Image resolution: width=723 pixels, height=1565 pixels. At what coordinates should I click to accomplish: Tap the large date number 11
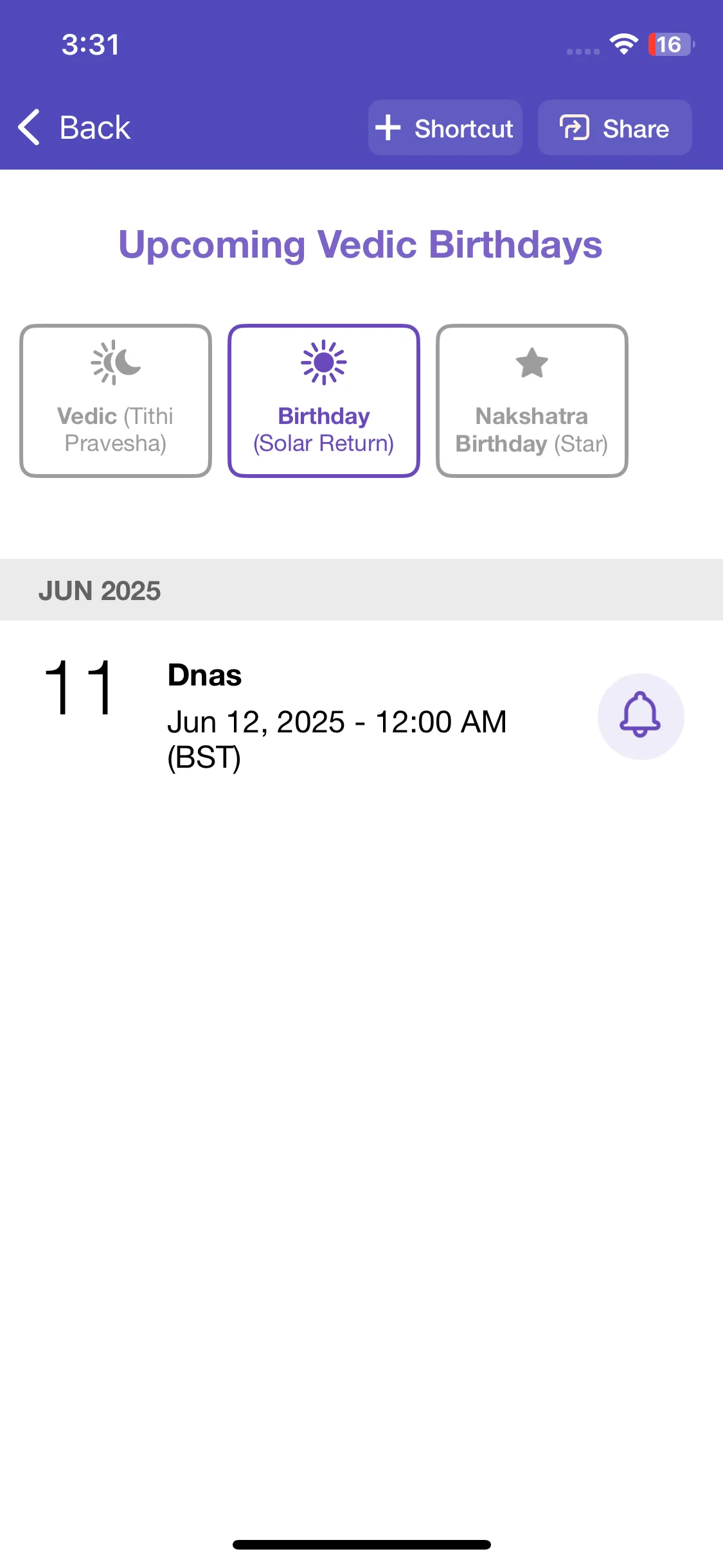80,687
